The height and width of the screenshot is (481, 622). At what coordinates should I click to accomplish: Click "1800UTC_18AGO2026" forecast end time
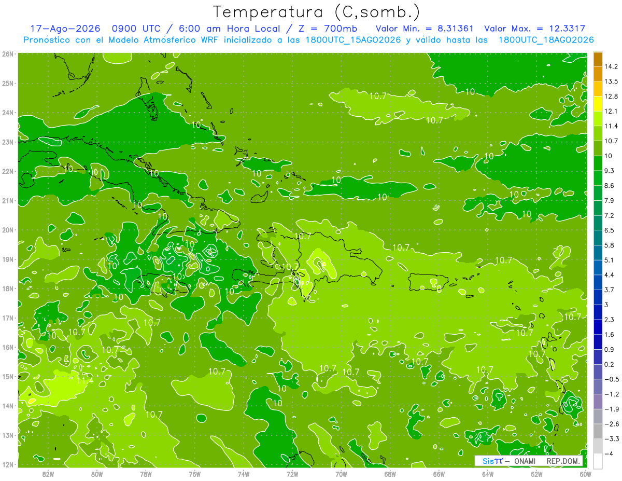click(546, 40)
